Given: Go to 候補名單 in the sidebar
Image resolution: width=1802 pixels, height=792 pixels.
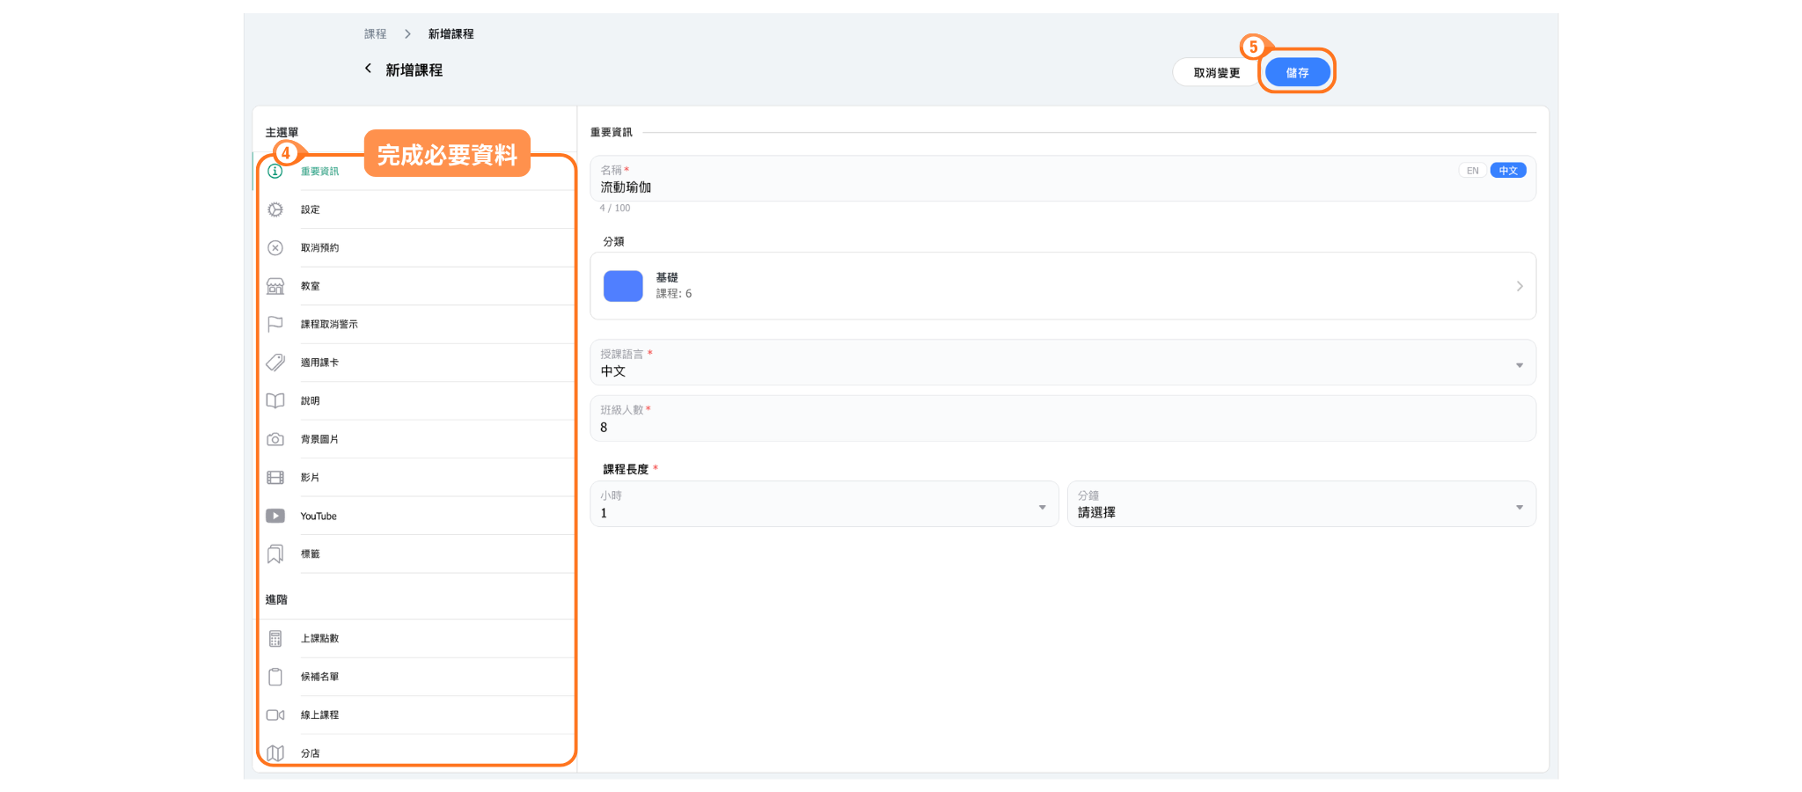Looking at the screenshot, I should (x=320, y=677).
